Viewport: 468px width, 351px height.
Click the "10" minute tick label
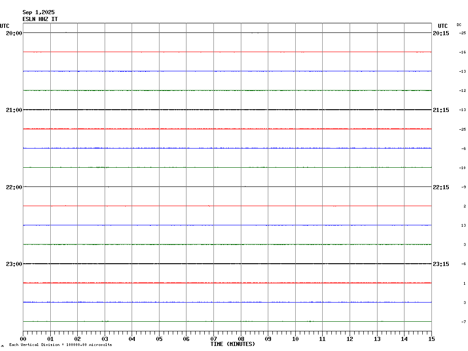(295, 339)
